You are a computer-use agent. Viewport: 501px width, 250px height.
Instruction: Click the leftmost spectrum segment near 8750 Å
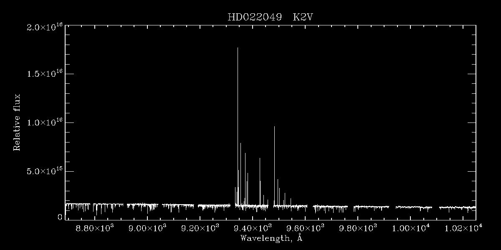[78, 207]
